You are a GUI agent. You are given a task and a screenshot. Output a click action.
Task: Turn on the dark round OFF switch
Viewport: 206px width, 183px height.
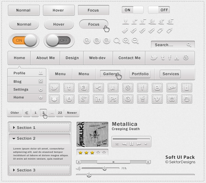coord(59,40)
